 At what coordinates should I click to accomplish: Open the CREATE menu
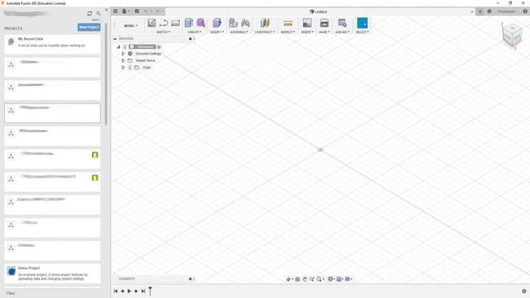pos(195,31)
